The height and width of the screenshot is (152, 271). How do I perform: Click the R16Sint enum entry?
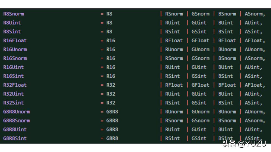click(14, 76)
